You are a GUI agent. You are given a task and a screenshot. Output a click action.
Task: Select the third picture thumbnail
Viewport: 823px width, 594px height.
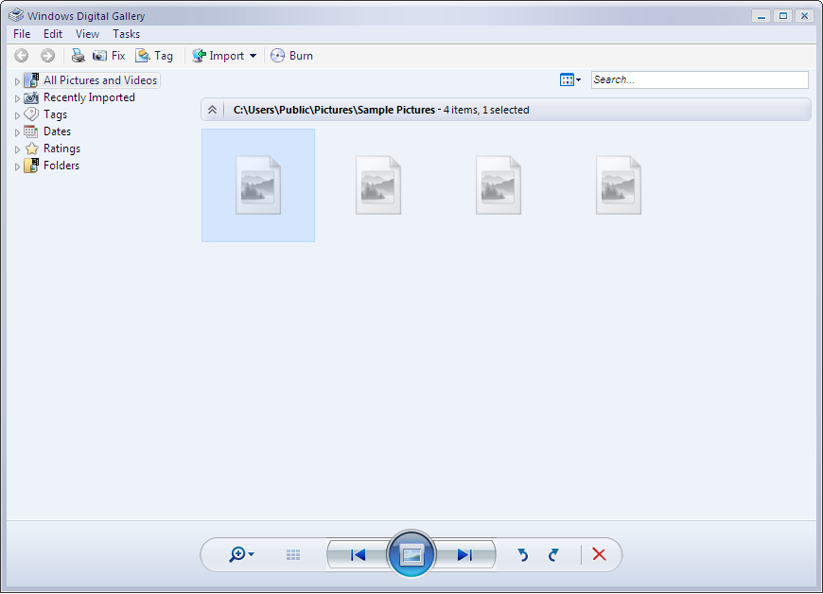pos(499,185)
